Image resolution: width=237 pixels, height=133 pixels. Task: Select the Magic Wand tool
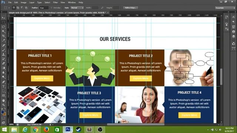[x=3, y=31]
